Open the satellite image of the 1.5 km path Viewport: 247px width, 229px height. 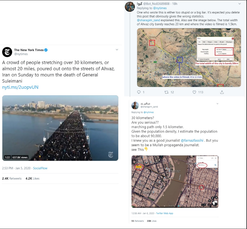175,181
